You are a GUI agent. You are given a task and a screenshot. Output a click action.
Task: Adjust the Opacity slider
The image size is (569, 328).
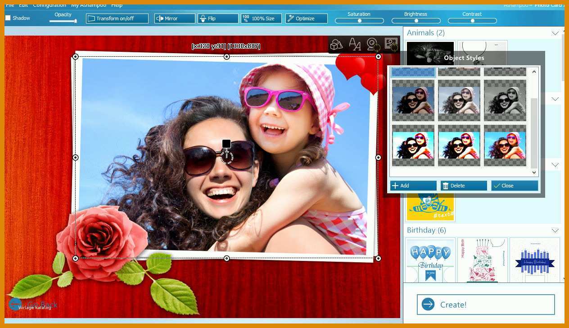pos(63,21)
